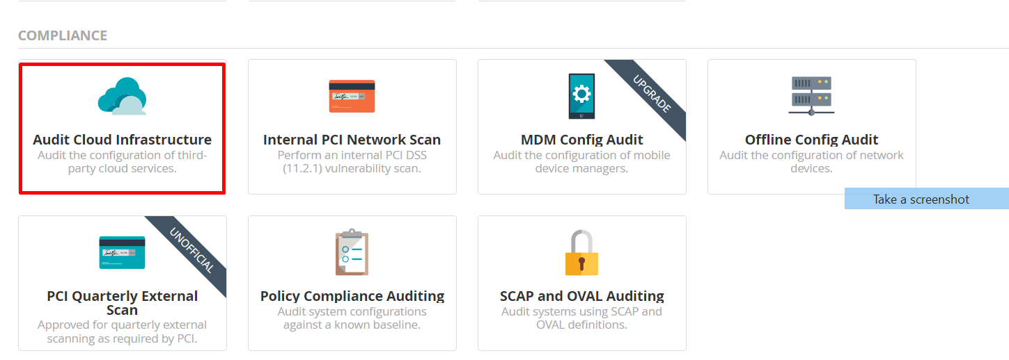Click the MDM Config Audit phone icon
Image resolution: width=1009 pixels, height=360 pixels.
(x=581, y=96)
